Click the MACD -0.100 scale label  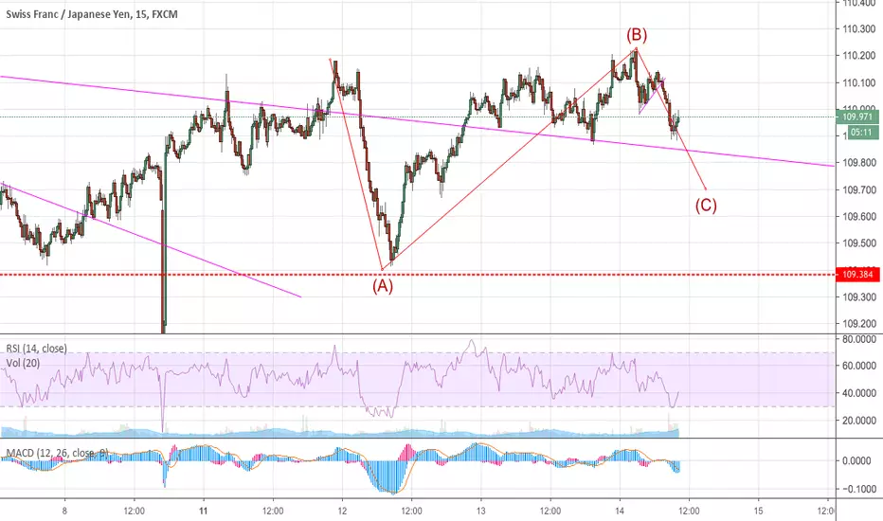(x=858, y=489)
